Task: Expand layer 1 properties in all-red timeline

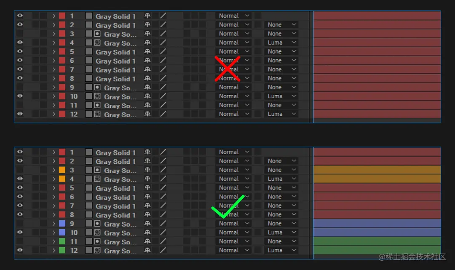Action: 54,16
